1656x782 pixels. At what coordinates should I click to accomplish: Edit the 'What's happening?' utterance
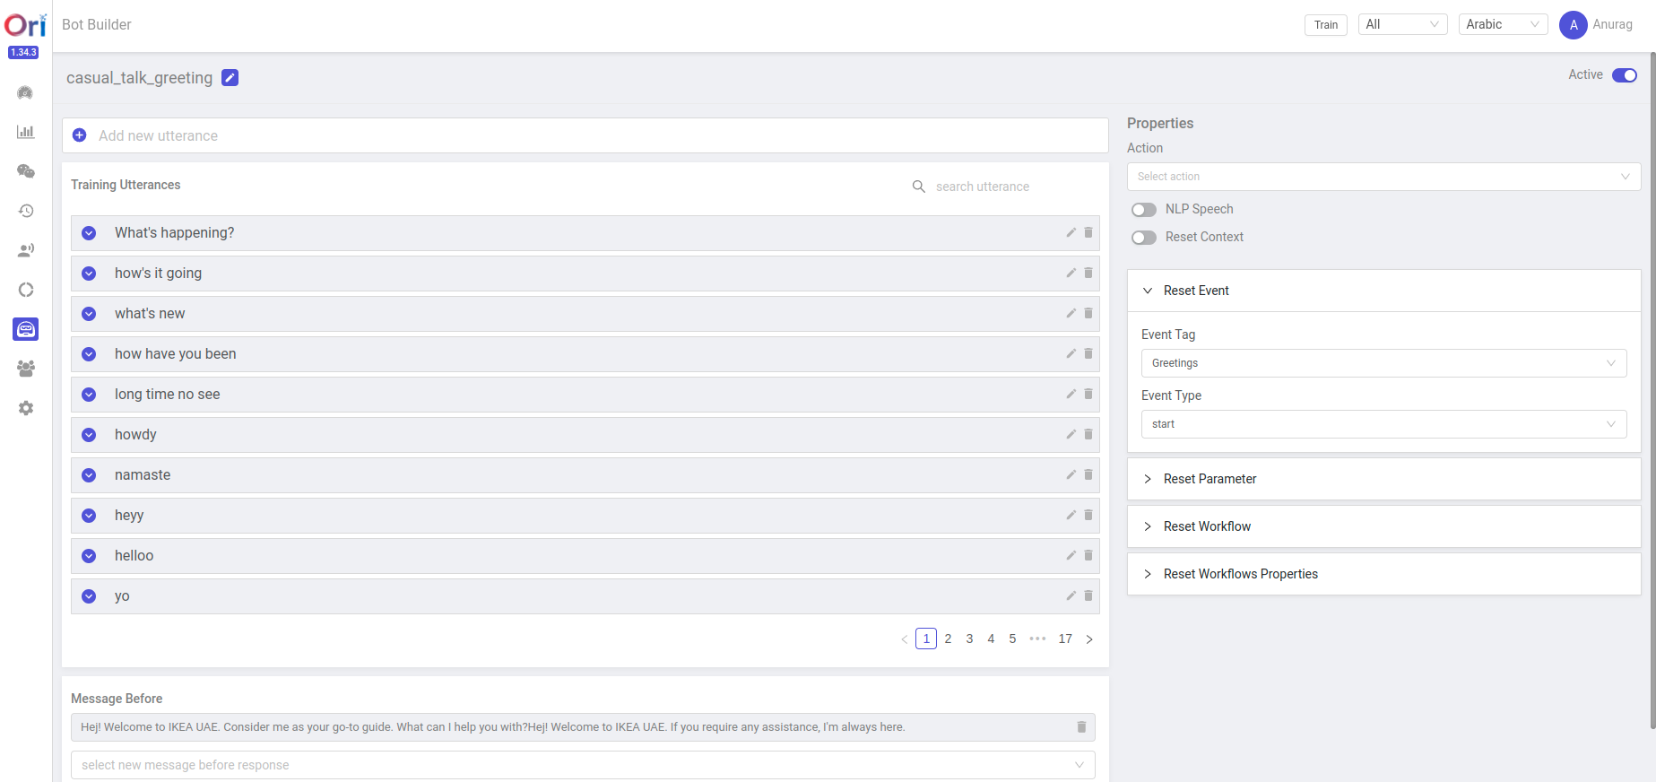point(1071,232)
